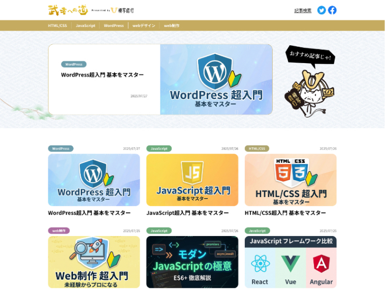Click the web制作 purple tag
Viewport: 385px width, 289px height.
(x=59, y=230)
